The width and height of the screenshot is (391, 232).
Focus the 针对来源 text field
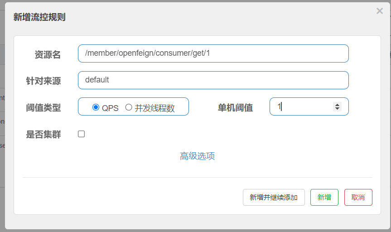pos(213,80)
